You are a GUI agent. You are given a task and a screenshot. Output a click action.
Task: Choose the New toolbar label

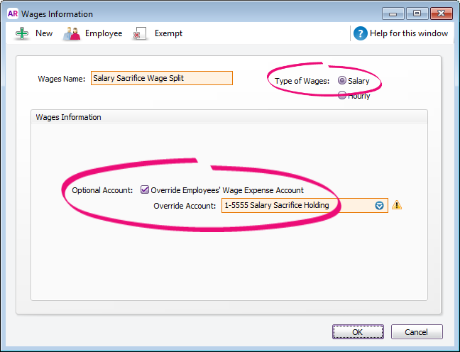click(44, 33)
